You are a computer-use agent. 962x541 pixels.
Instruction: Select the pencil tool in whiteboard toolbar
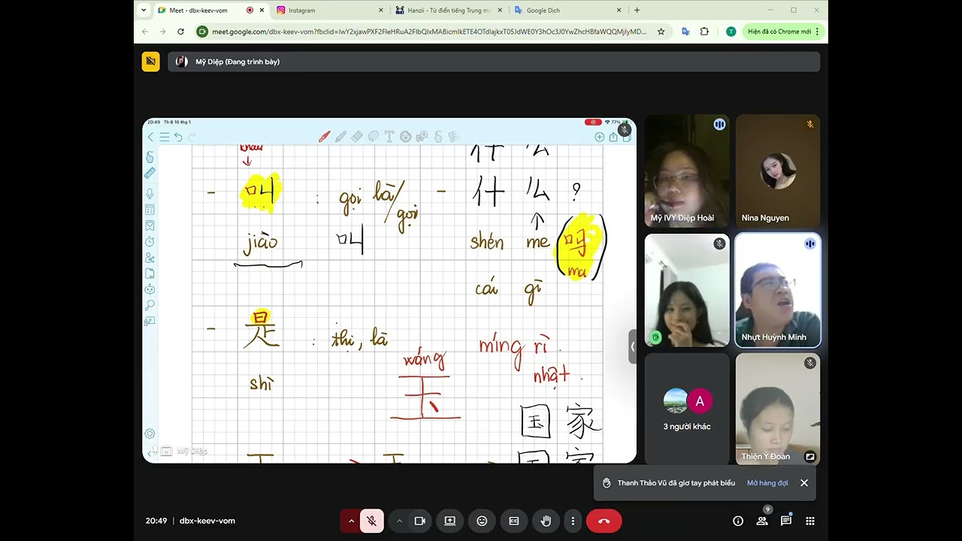tap(340, 137)
